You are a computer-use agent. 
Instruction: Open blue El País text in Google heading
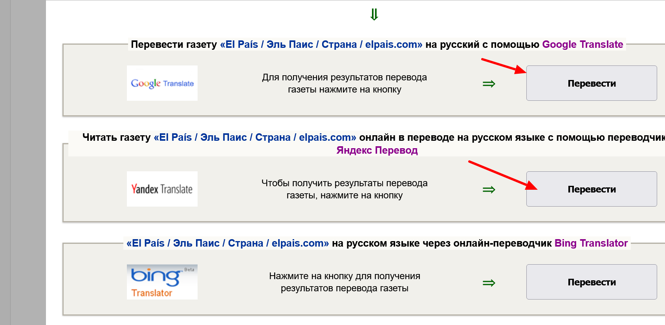321,45
